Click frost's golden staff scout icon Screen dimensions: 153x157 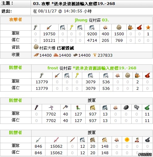tap(77, 75)
